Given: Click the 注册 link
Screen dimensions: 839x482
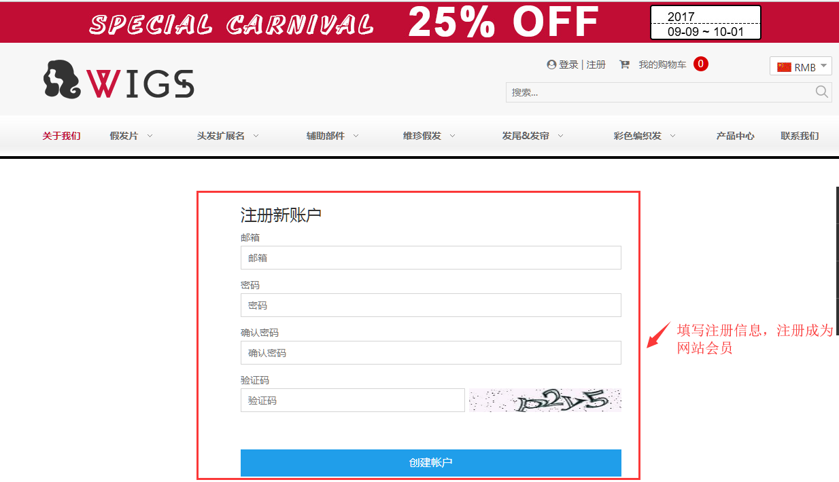Looking at the screenshot, I should click(x=596, y=64).
